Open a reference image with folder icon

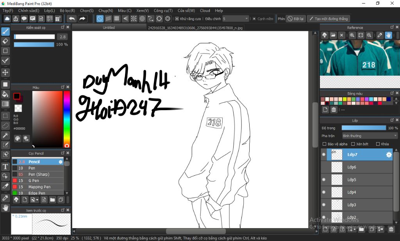[x=333, y=35]
